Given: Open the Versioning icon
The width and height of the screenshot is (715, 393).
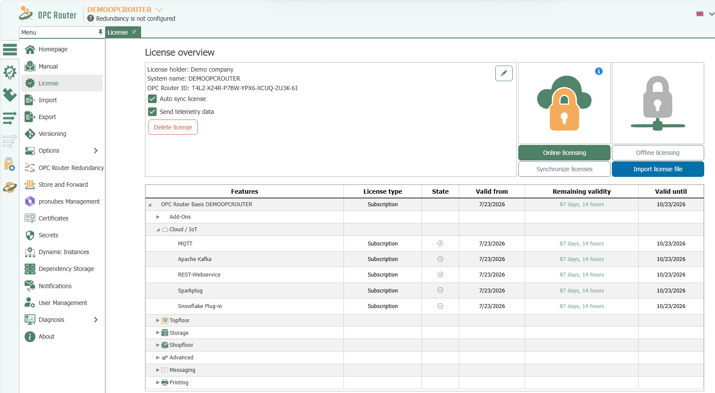Looking at the screenshot, I should coord(30,134).
